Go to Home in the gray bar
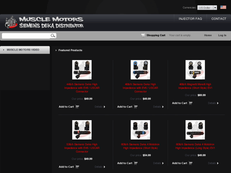Screen dimensions: 231x173 208,35
